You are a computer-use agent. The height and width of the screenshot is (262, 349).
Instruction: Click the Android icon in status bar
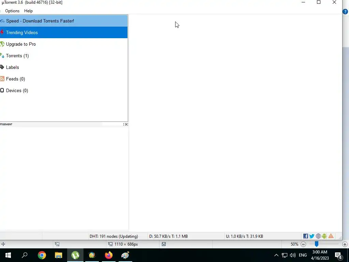coord(324,236)
